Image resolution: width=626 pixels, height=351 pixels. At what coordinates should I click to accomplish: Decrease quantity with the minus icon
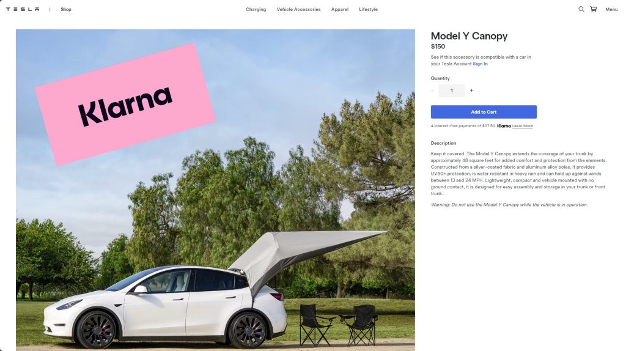tap(432, 91)
